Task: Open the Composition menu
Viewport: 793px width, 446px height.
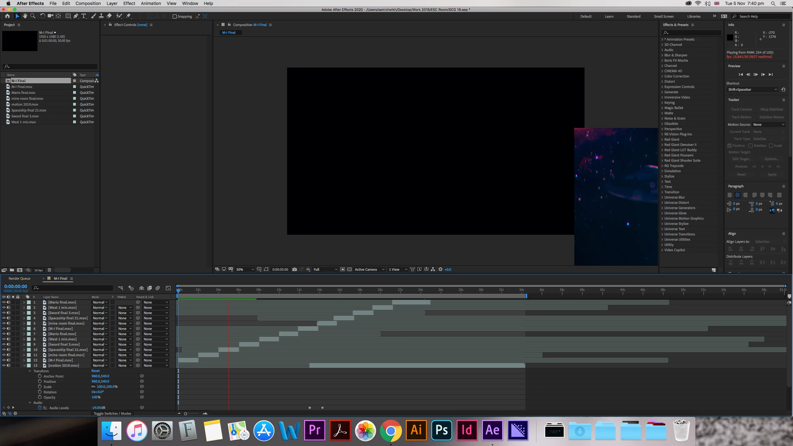Action: click(x=88, y=3)
